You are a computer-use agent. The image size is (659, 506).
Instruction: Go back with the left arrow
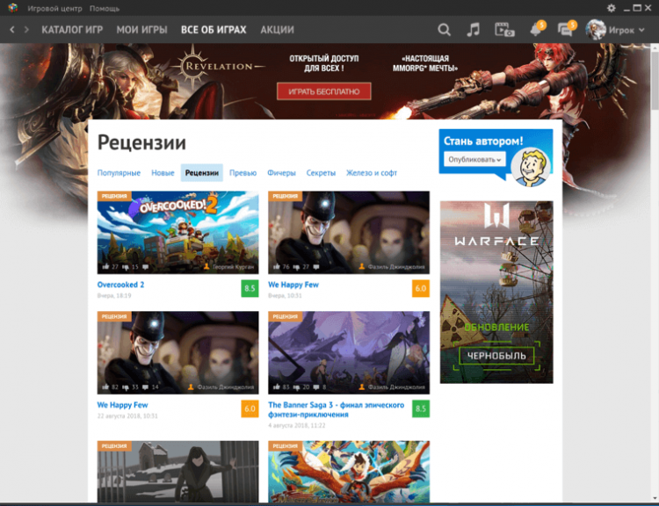pos(12,30)
